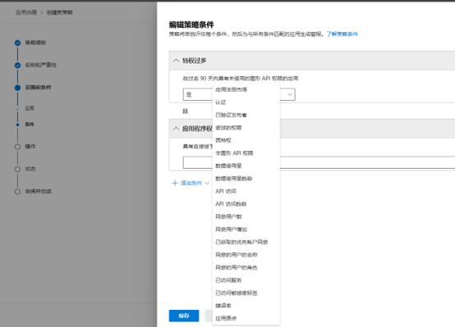The width and height of the screenshot is (455, 327).
Task: Open the 应用 sub-step
Action: pos(30,108)
